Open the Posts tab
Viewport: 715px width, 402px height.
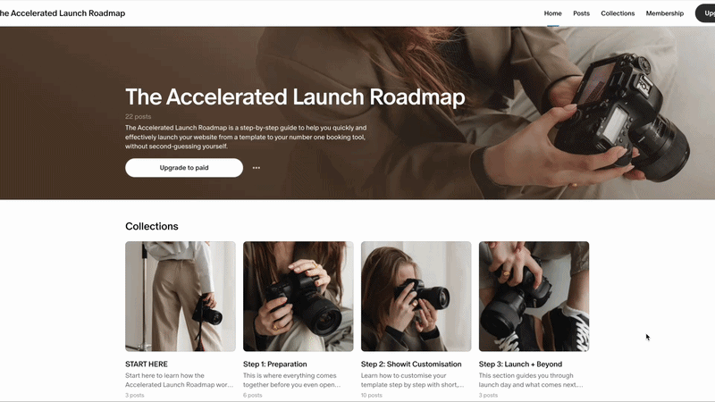(581, 13)
